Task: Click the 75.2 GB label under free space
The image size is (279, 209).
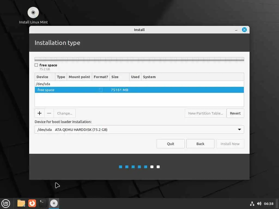Action: click(45, 69)
